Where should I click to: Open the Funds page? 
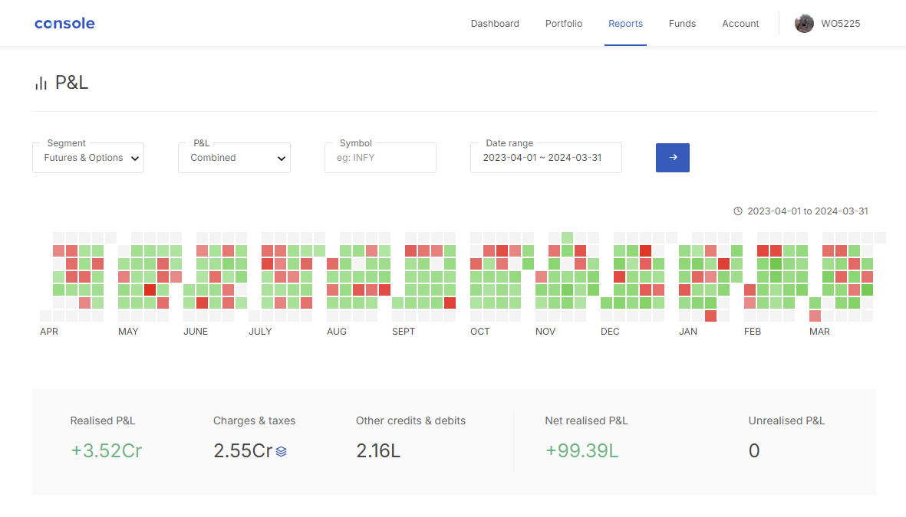click(x=682, y=24)
